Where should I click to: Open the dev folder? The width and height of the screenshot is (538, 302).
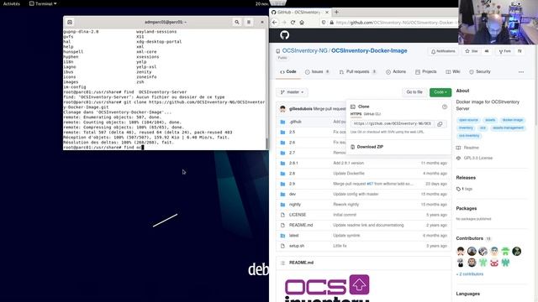pos(293,194)
